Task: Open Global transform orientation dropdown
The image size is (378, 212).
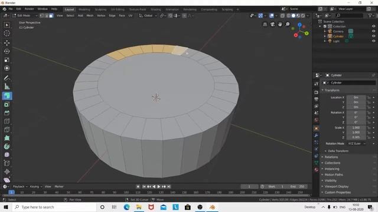Action: (148, 16)
